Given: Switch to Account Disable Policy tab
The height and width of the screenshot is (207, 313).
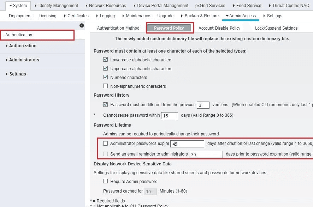Looking at the screenshot, I should 219,28.
